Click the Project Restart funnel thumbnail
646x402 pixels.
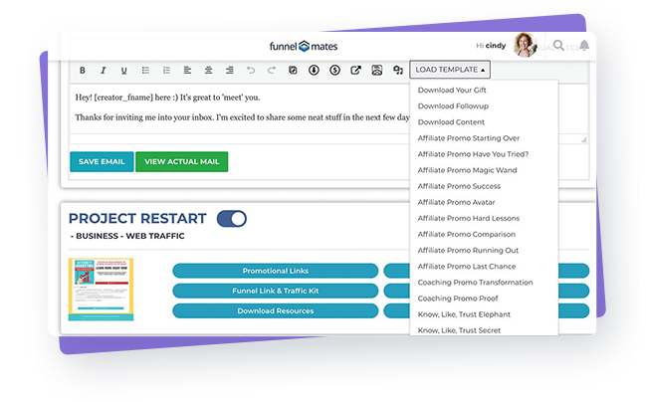[101, 290]
